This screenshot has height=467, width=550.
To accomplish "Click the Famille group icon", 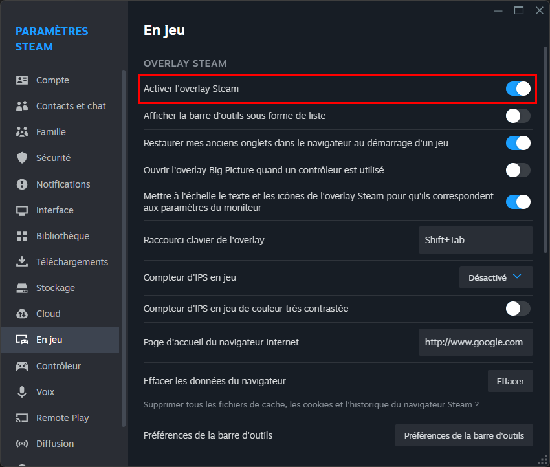I will pos(22,132).
